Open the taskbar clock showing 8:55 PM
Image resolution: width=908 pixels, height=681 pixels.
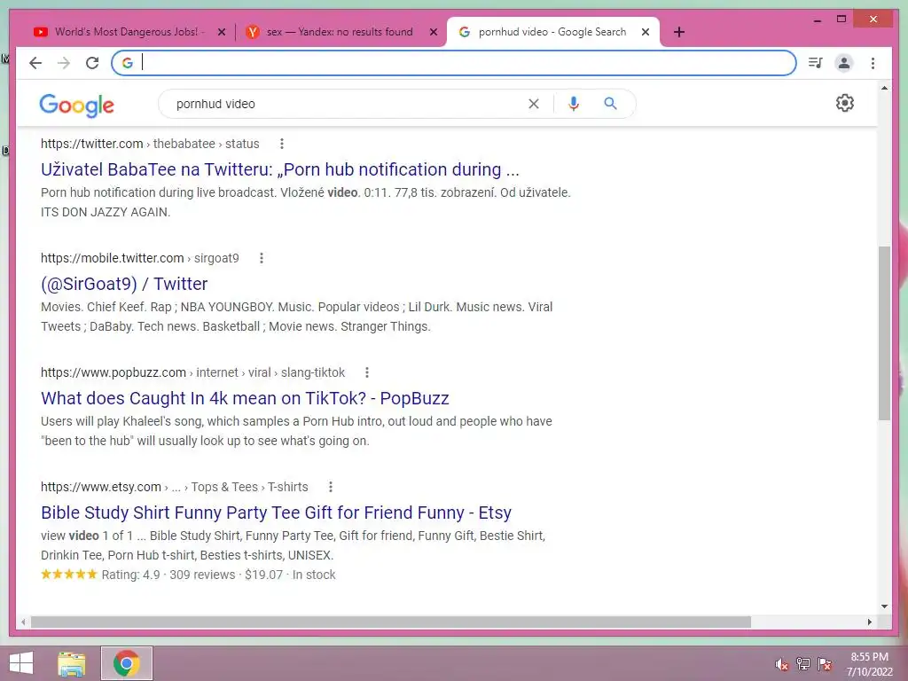(869, 664)
